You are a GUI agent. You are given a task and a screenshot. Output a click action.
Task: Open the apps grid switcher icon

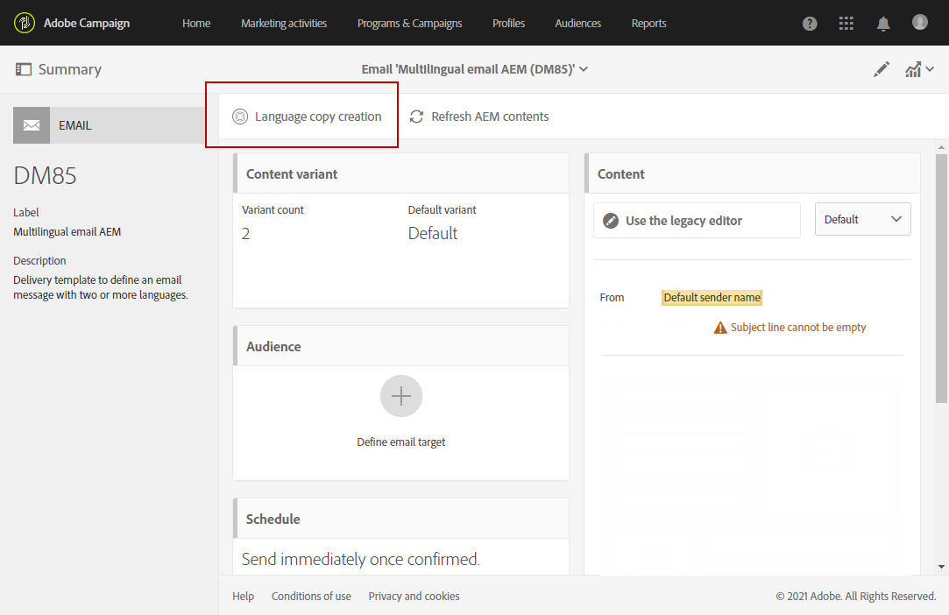[846, 24]
